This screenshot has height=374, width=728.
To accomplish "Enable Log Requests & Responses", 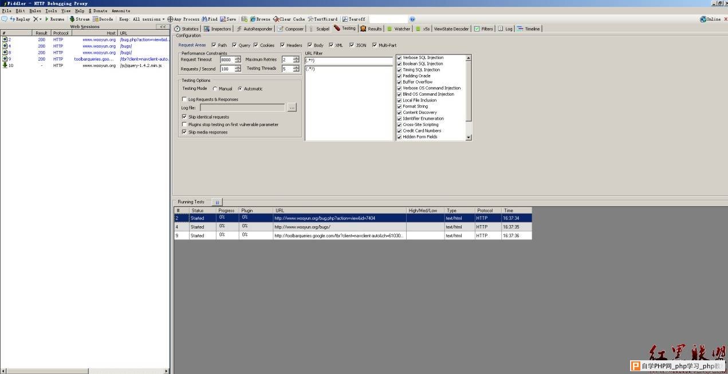I will tap(184, 100).
